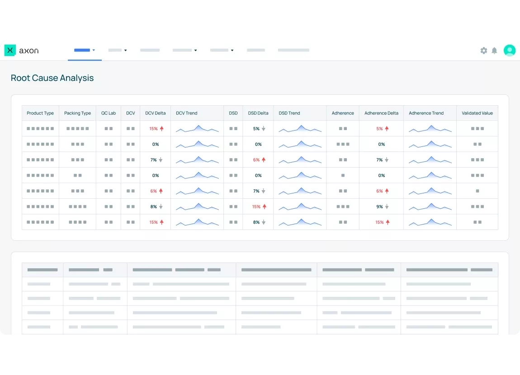This screenshot has width=520, height=375.
Task: Click the 9% value in Adherence Delta column
Action: pos(379,206)
